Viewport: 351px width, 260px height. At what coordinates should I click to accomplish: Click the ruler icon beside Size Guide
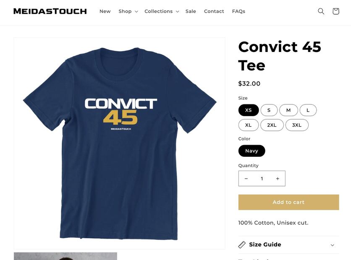242,244
